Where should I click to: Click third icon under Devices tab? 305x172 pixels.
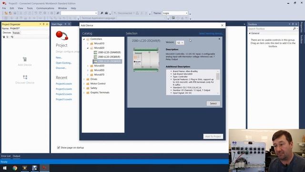pyautogui.click(x=12, y=37)
